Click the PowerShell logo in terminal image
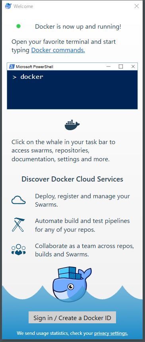The height and width of the screenshot is (342, 145). [12, 66]
